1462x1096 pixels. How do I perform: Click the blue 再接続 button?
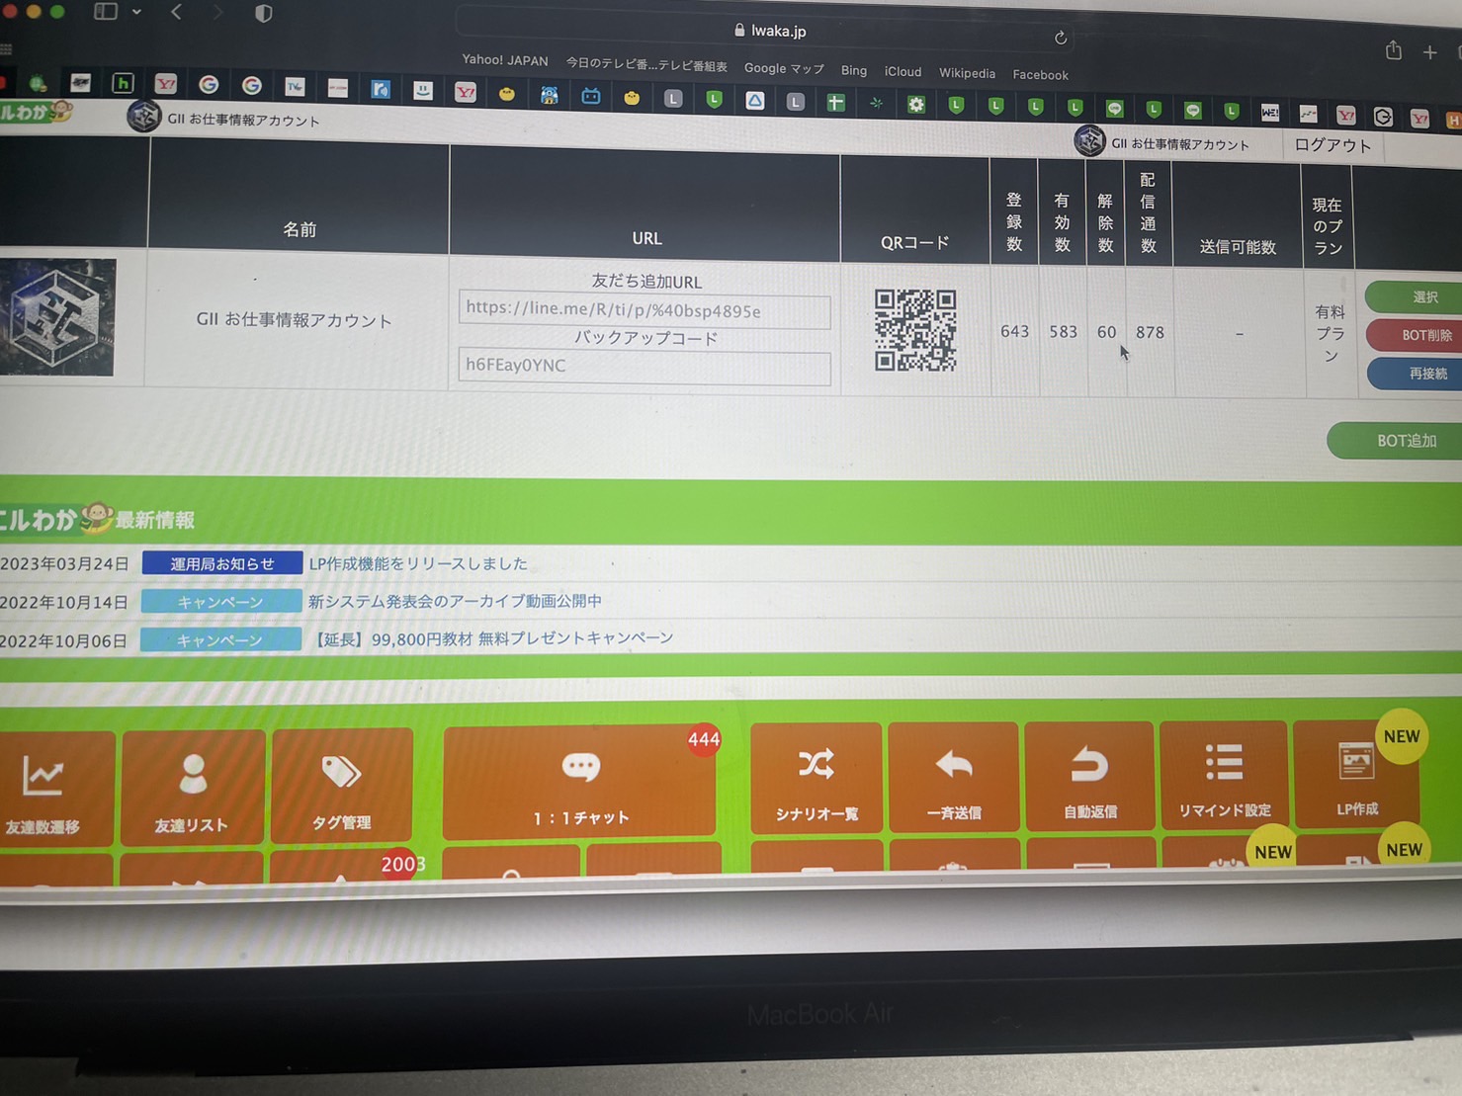click(1416, 374)
